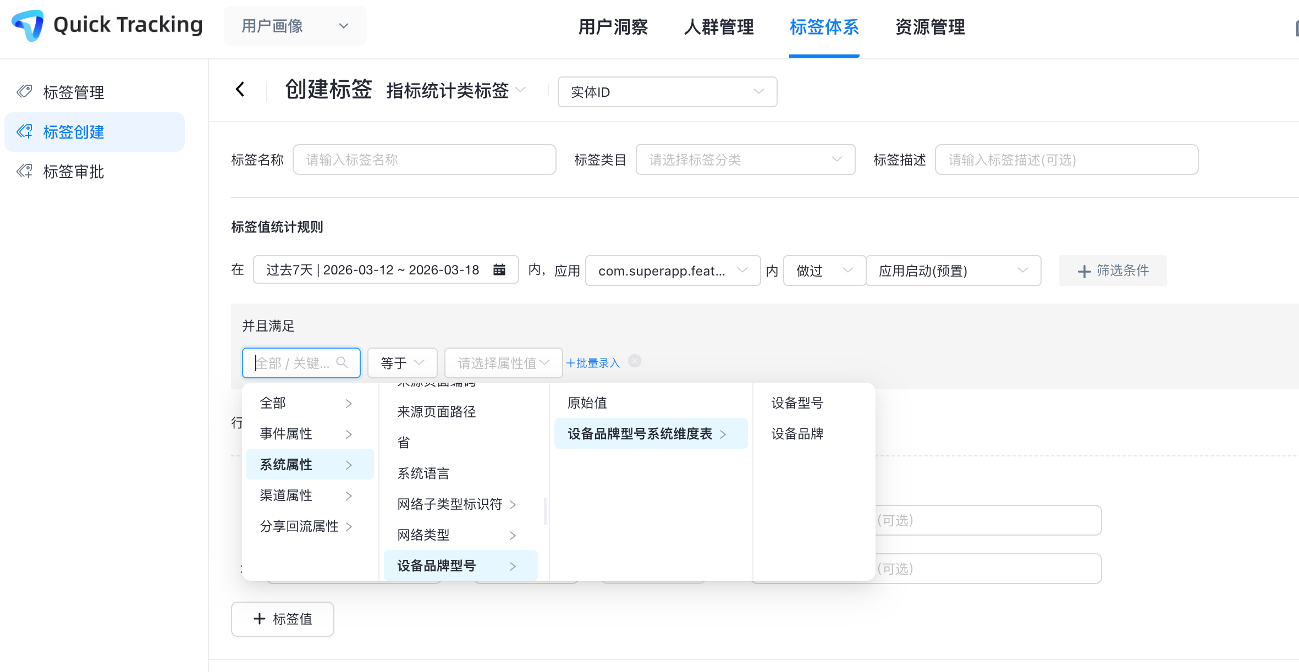The width and height of the screenshot is (1299, 672).
Task: Open the 用户画像 product dropdown
Action: tap(295, 26)
